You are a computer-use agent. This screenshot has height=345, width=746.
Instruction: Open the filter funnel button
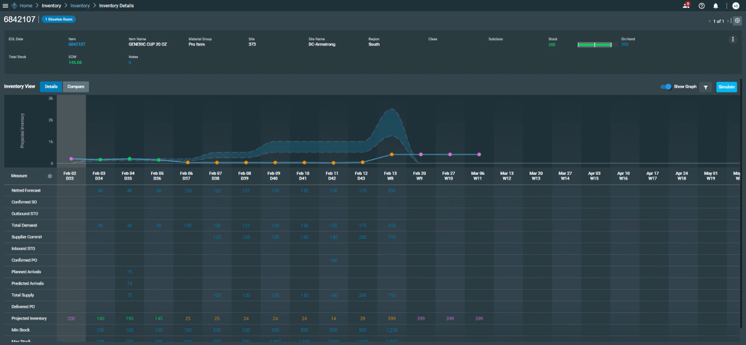click(706, 87)
